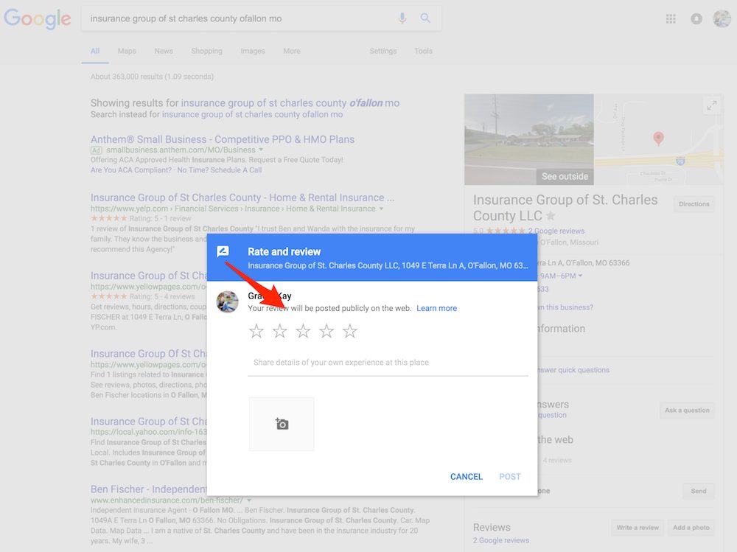Expand the enhancedinsurance.com URL dropdown arrow
This screenshot has height=552, width=737.
[249, 500]
